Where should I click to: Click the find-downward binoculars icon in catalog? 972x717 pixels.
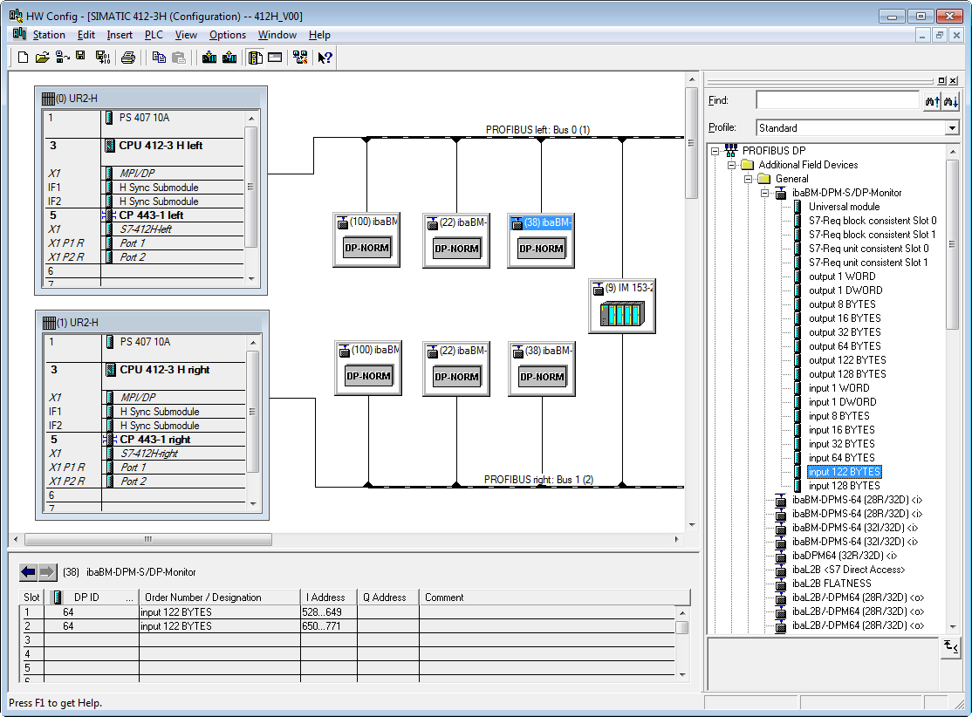(x=951, y=101)
